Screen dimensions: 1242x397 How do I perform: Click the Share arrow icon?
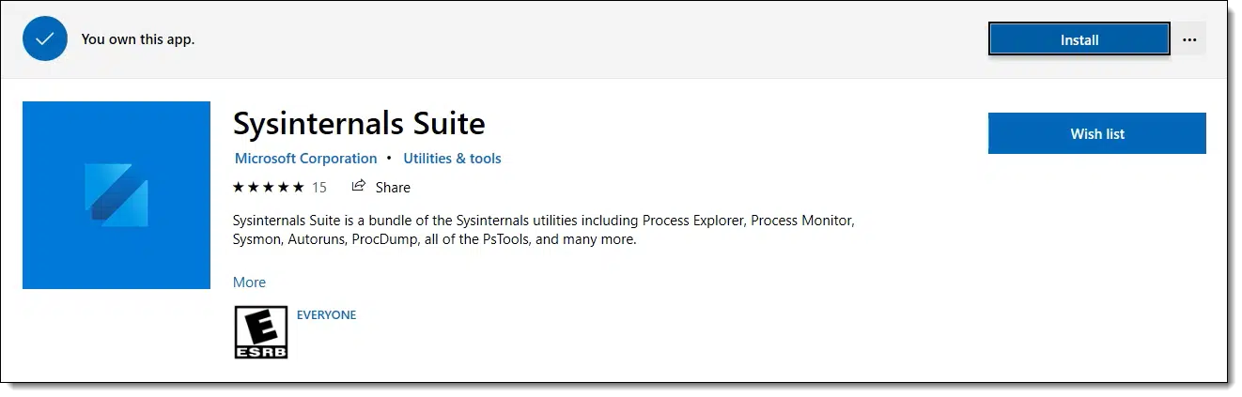tap(358, 187)
